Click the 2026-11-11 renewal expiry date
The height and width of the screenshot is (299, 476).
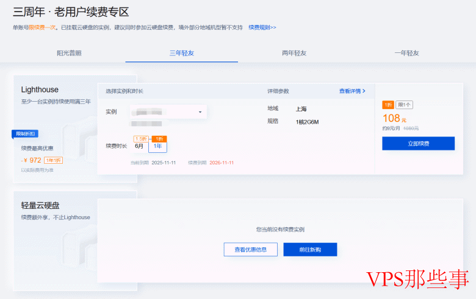(222, 163)
